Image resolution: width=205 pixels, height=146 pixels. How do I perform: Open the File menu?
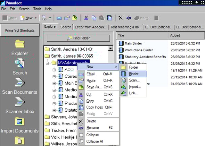click(3, 9)
